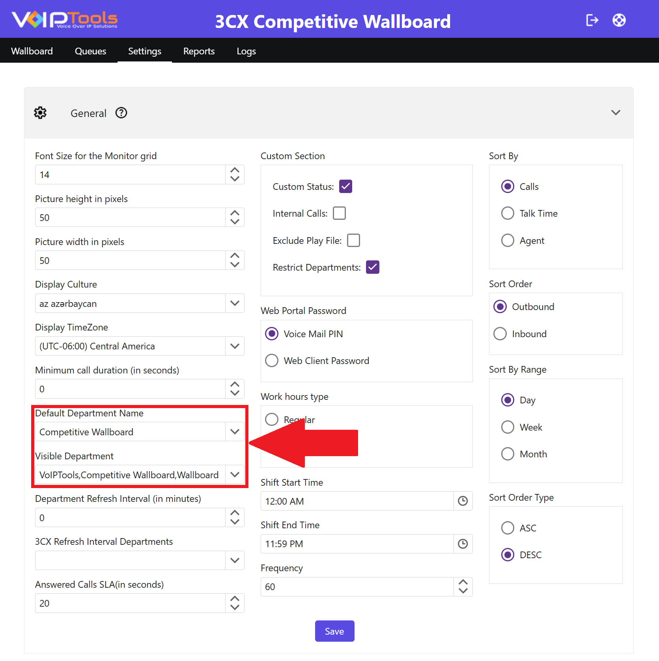This screenshot has height=661, width=659.
Task: Open Shift End Time clock picker
Action: coord(463,544)
